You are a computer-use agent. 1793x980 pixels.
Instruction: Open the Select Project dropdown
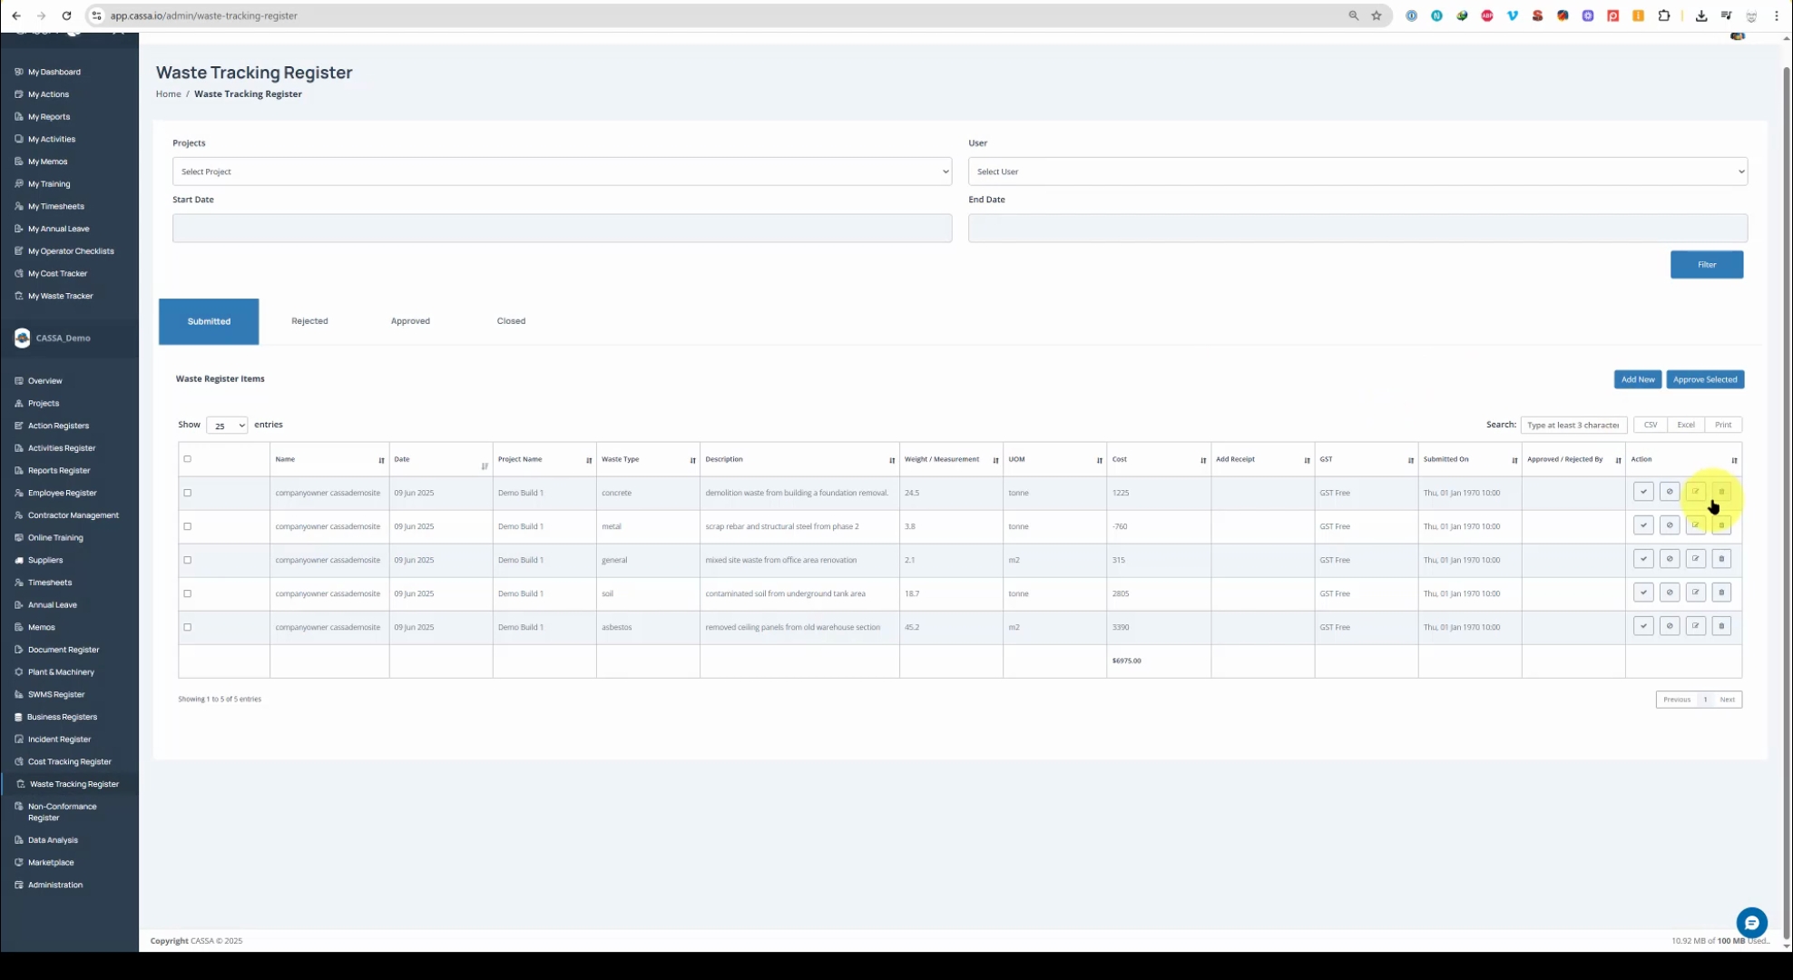pyautogui.click(x=562, y=171)
